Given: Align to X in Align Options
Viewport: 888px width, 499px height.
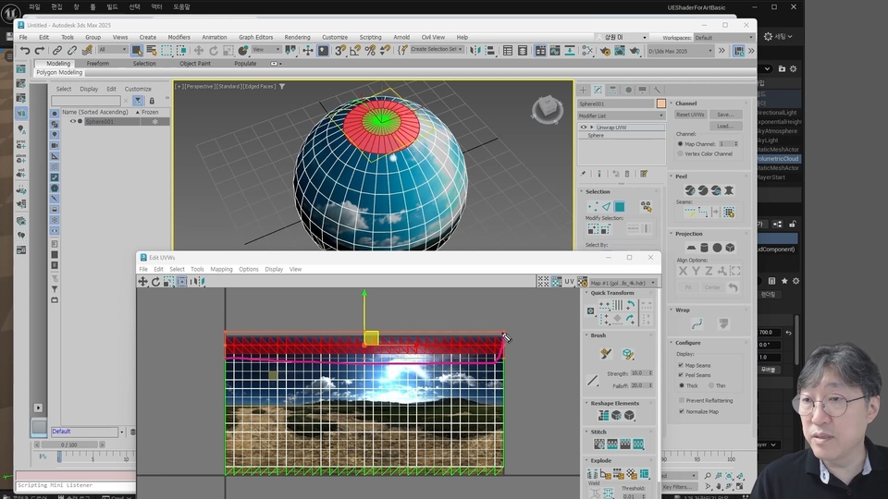Looking at the screenshot, I should point(683,271).
